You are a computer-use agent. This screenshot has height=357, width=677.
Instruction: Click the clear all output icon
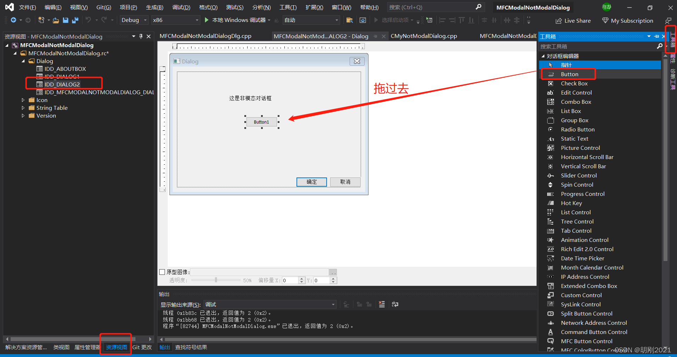click(x=382, y=304)
